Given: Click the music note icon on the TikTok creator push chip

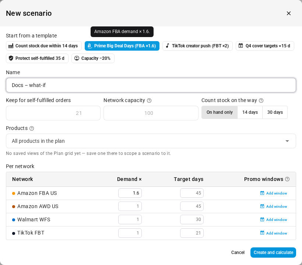Looking at the screenshot, I should click(x=168, y=46).
